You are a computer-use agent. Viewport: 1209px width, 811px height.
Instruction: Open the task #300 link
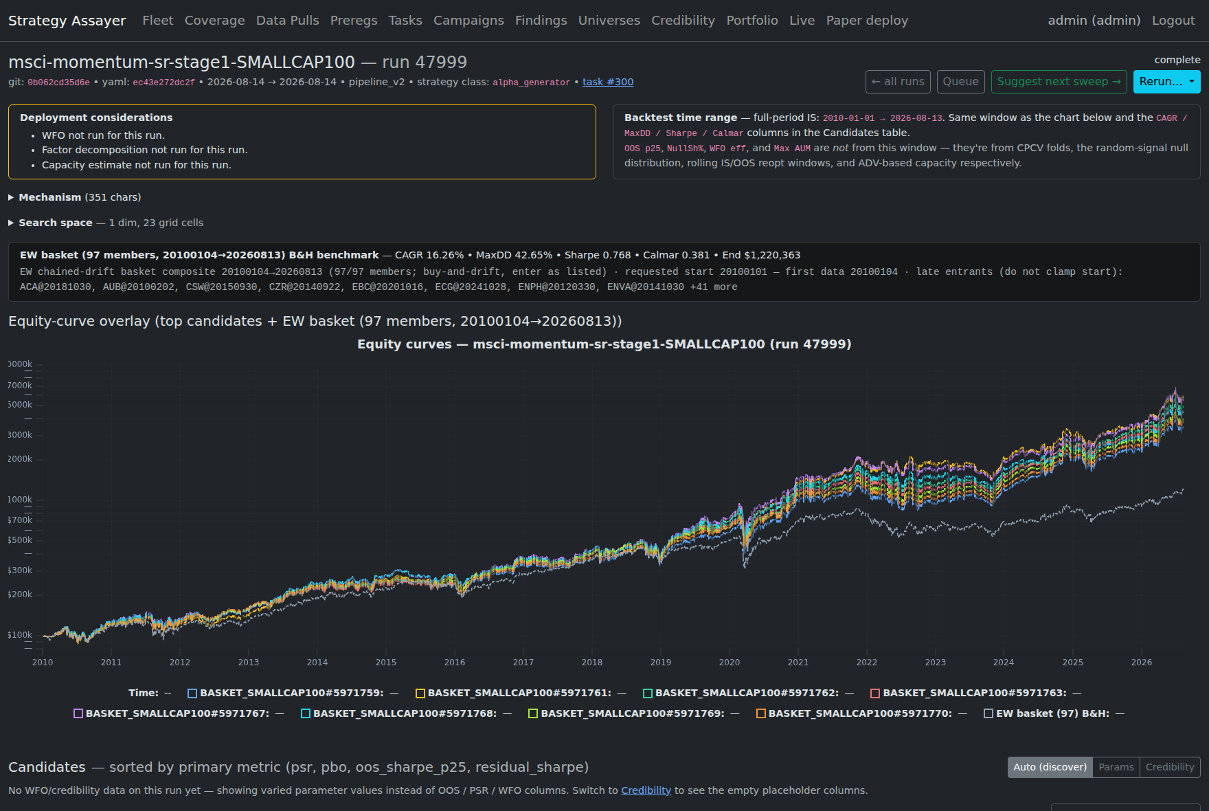608,82
